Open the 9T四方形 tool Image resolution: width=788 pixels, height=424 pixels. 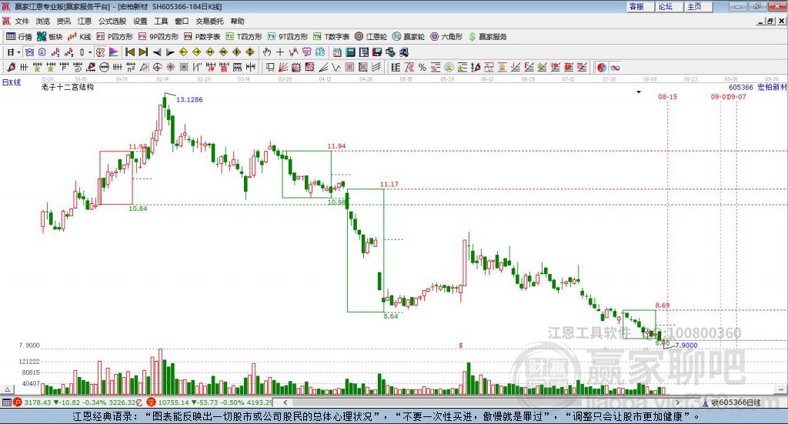pos(288,37)
